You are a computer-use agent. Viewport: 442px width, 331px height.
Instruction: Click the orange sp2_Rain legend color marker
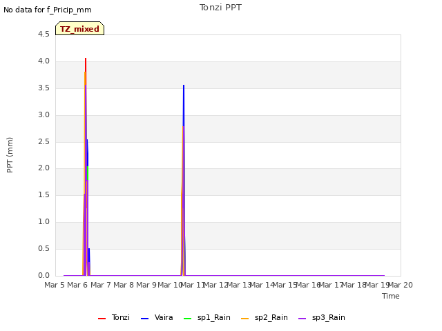coord(245,319)
